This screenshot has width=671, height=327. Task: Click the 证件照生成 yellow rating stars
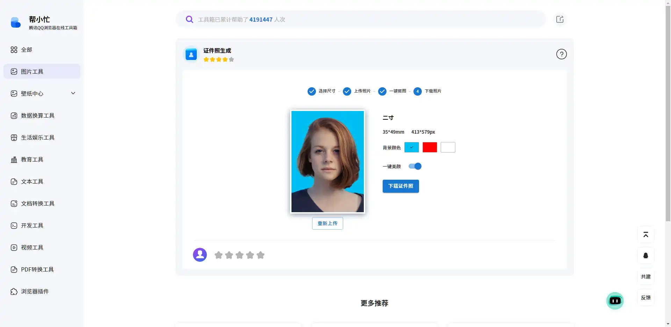(x=219, y=59)
